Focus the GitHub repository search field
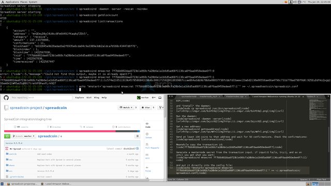331x186 pixels. coord(41,98)
